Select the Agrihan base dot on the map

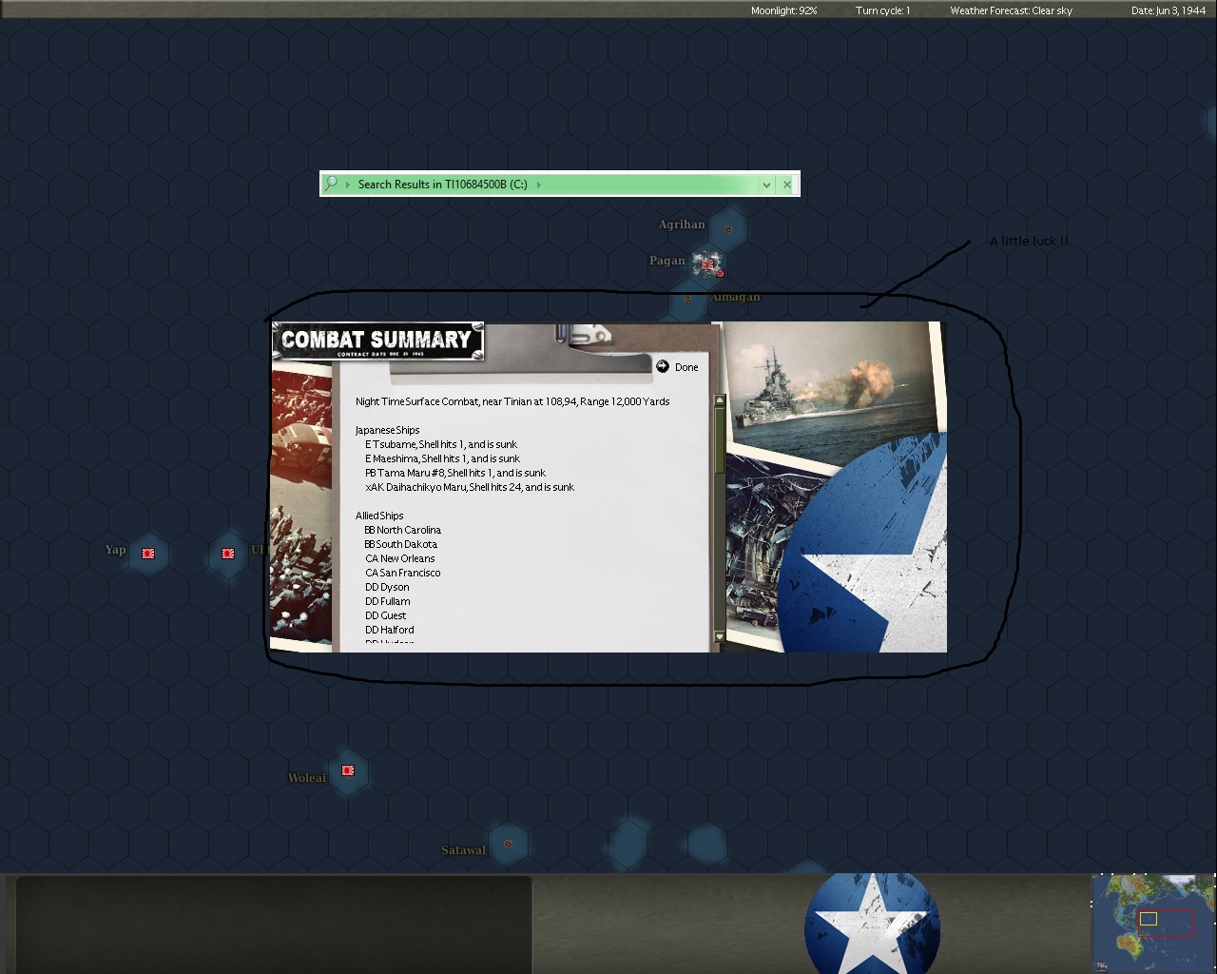(728, 229)
